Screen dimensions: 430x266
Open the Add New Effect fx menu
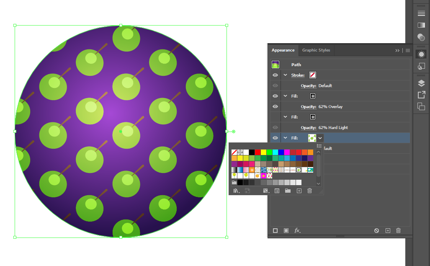(297, 231)
